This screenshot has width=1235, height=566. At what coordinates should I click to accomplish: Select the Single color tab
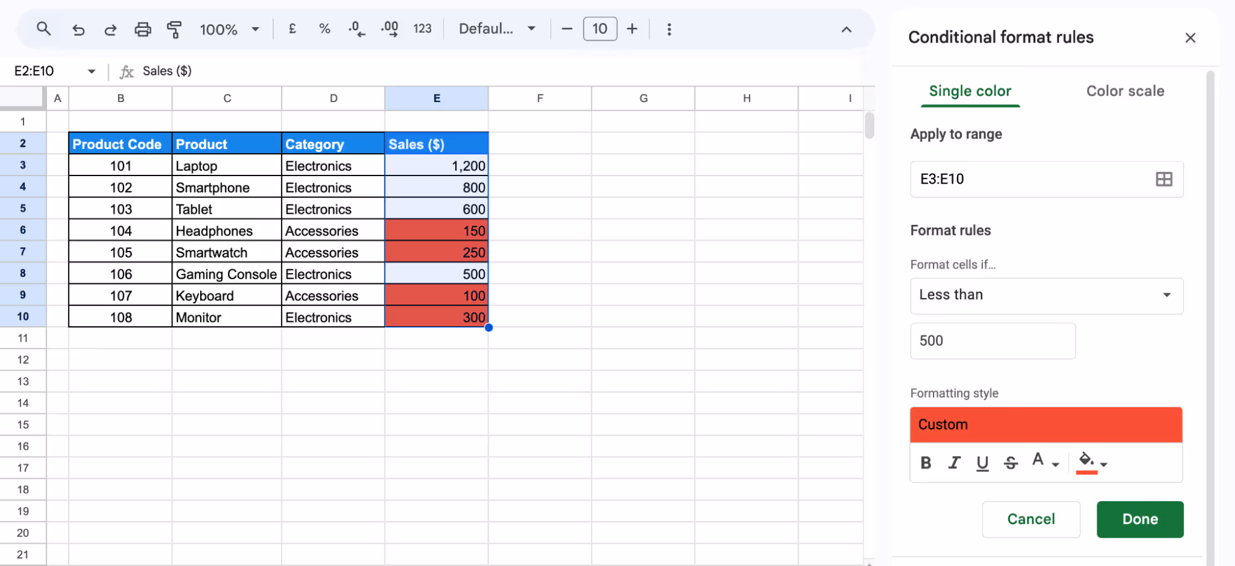pos(969,91)
